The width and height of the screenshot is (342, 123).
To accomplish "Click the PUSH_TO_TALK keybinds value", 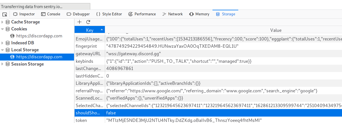I will pyautogui.click(x=179, y=61).
